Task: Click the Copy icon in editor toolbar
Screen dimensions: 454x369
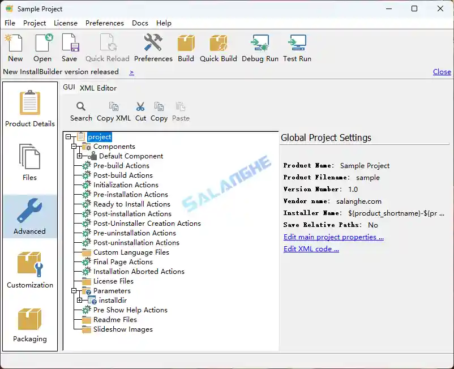Action: 159,106
